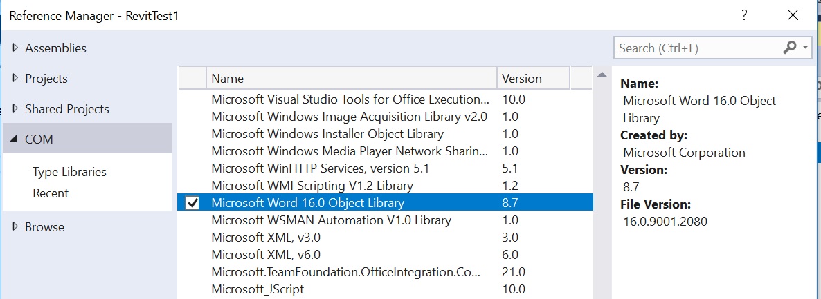The image size is (821, 299).
Task: Click the Help question mark icon
Action: click(x=744, y=15)
